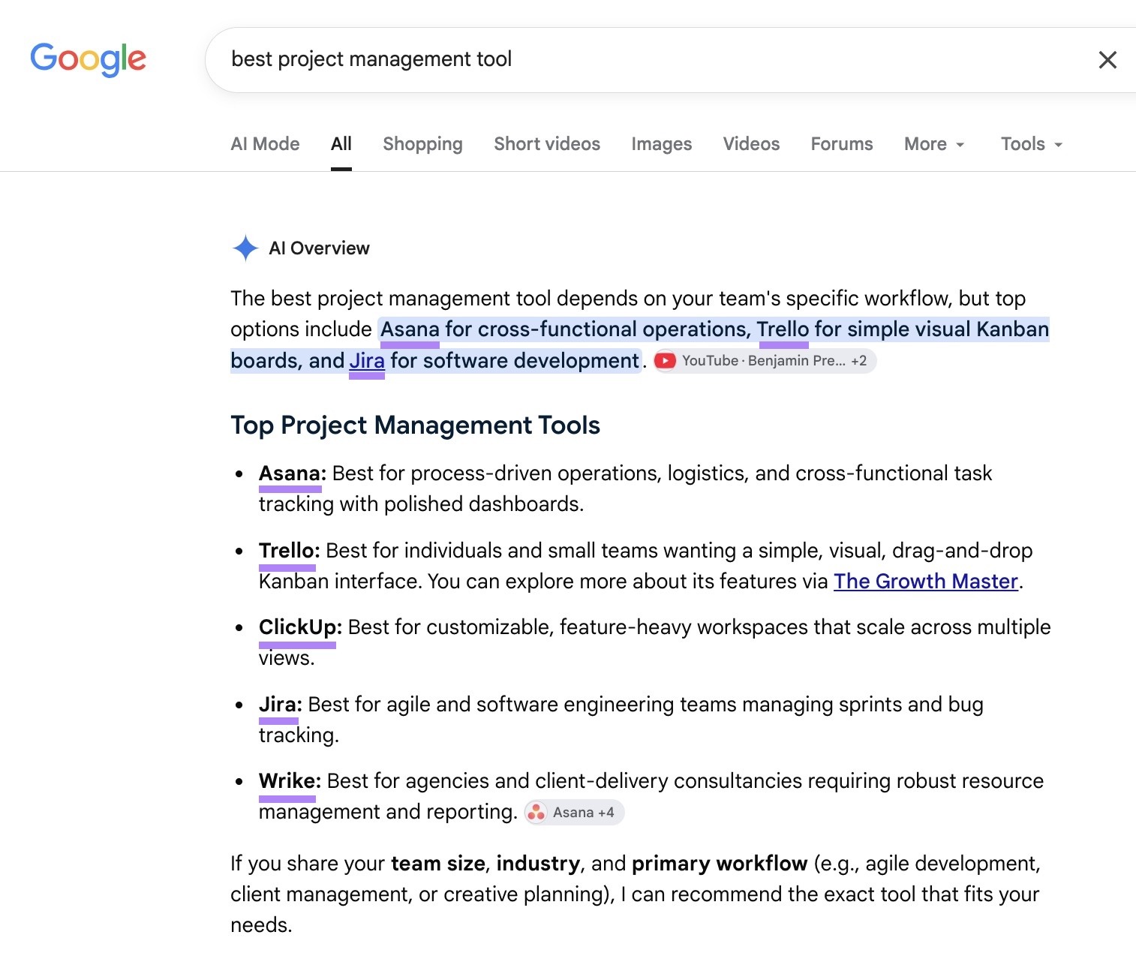Click the bold 'ClickUp:' list item heading
This screenshot has height=959, width=1136.
(300, 627)
